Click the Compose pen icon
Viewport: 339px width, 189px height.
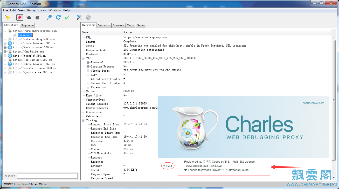tap(50, 17)
